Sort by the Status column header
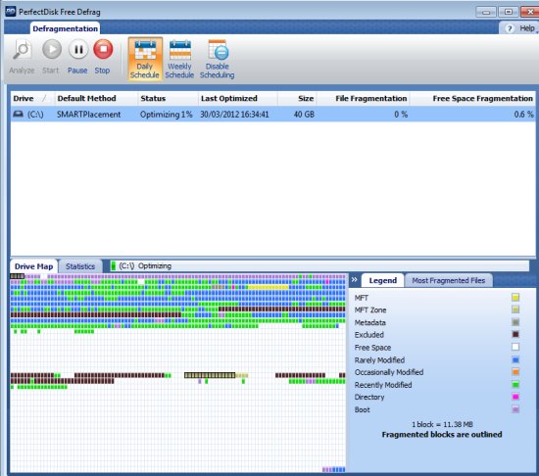The width and height of the screenshot is (539, 476). click(x=168, y=99)
